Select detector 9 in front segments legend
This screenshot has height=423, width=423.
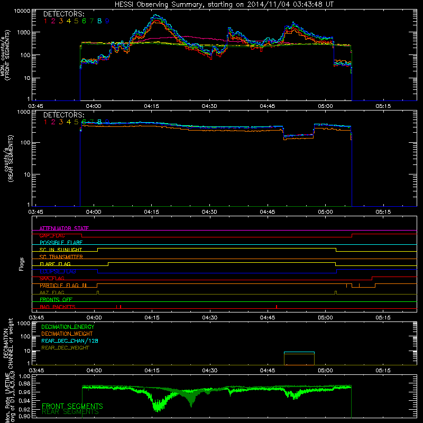107,21
